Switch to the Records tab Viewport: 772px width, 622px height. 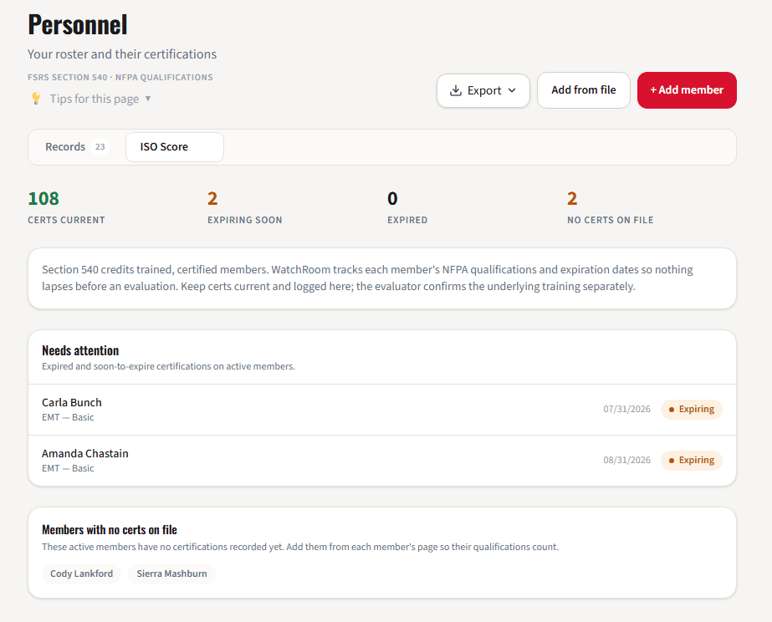coord(77,146)
